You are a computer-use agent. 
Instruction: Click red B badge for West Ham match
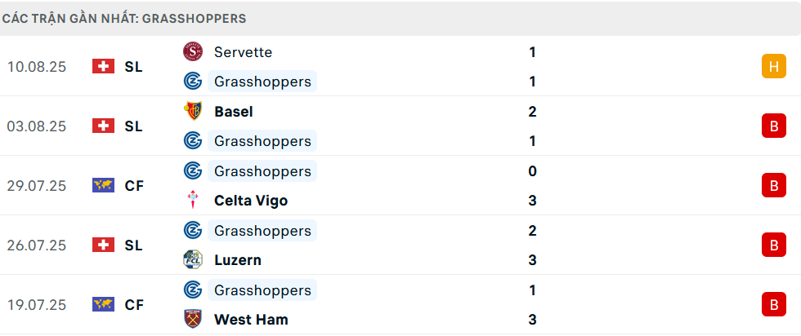(772, 305)
